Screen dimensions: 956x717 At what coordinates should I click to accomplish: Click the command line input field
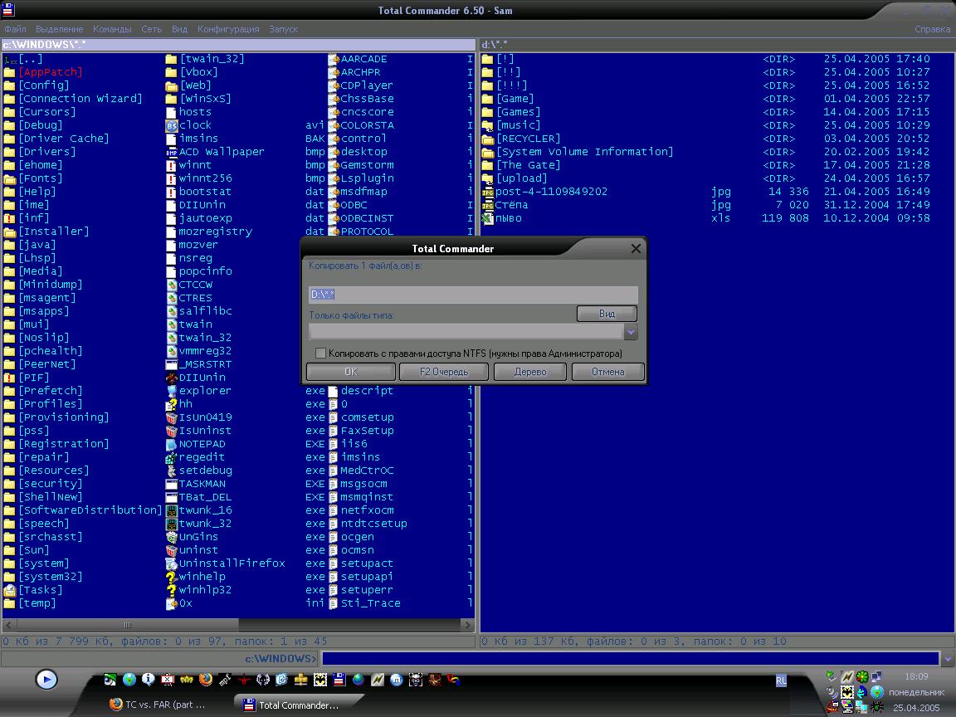click(x=631, y=658)
